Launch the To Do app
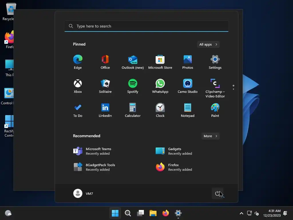 (78, 110)
